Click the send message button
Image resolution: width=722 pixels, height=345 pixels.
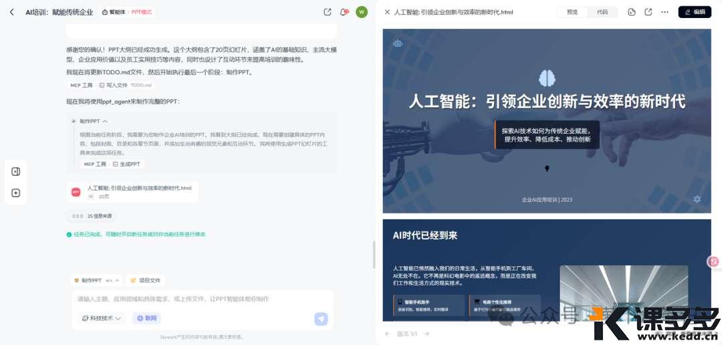tap(321, 319)
